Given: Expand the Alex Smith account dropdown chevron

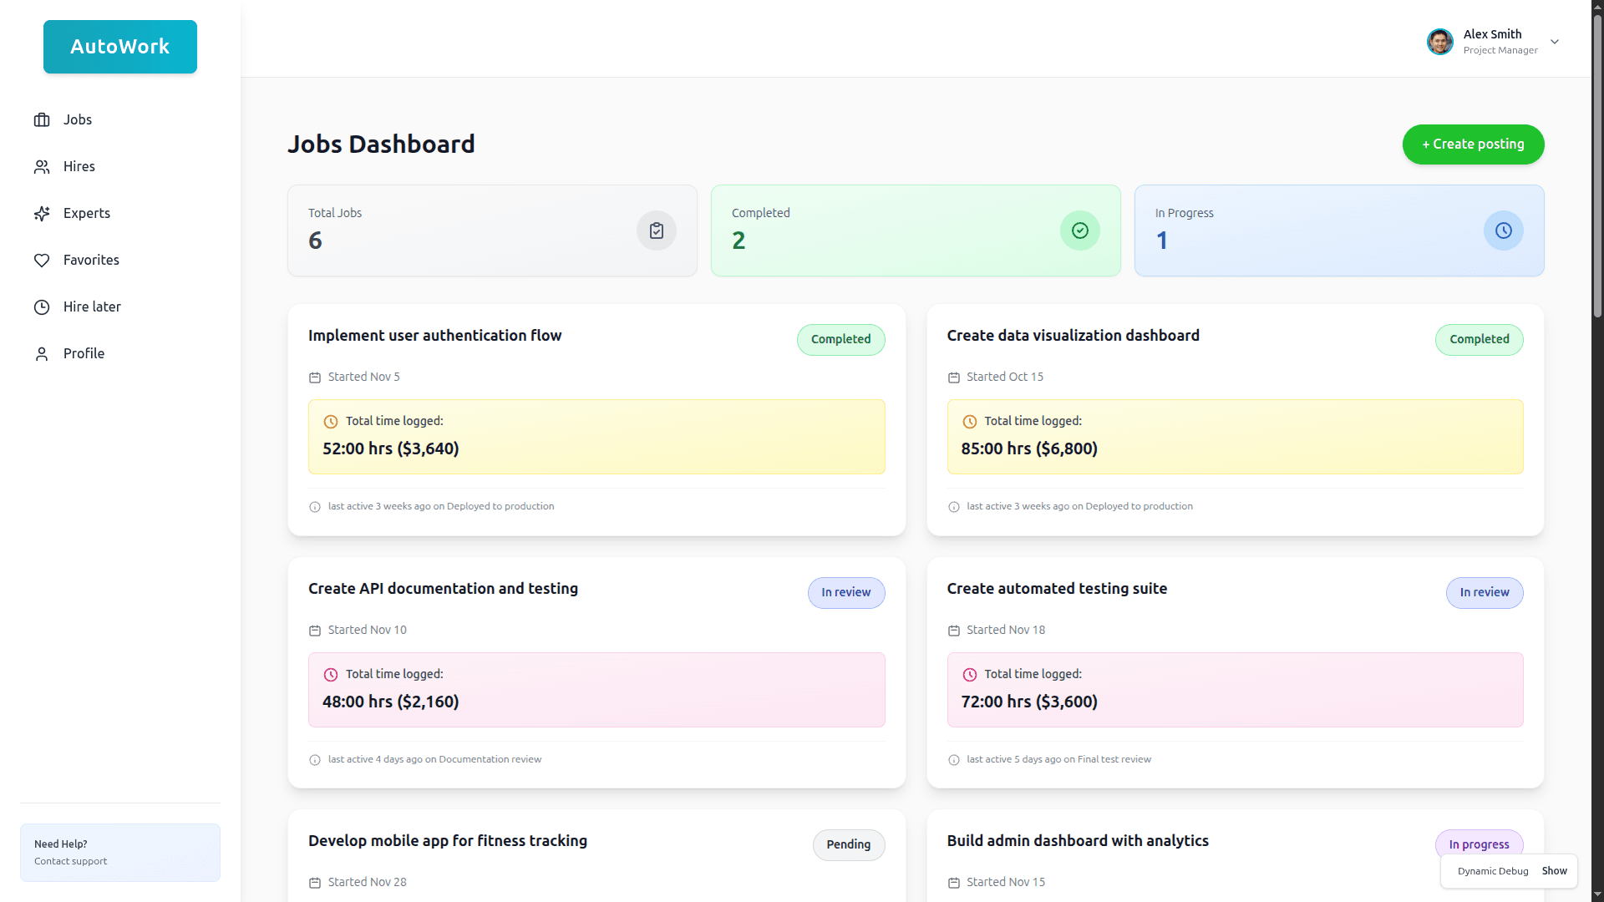Looking at the screenshot, I should coord(1555,42).
